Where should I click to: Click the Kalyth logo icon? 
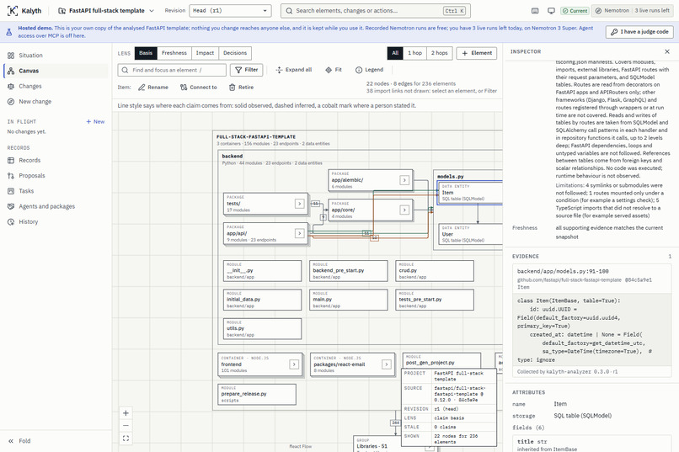click(x=13, y=11)
